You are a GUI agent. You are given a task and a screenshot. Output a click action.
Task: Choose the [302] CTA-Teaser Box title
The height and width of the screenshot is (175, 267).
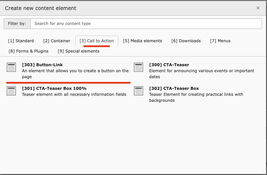174,88
